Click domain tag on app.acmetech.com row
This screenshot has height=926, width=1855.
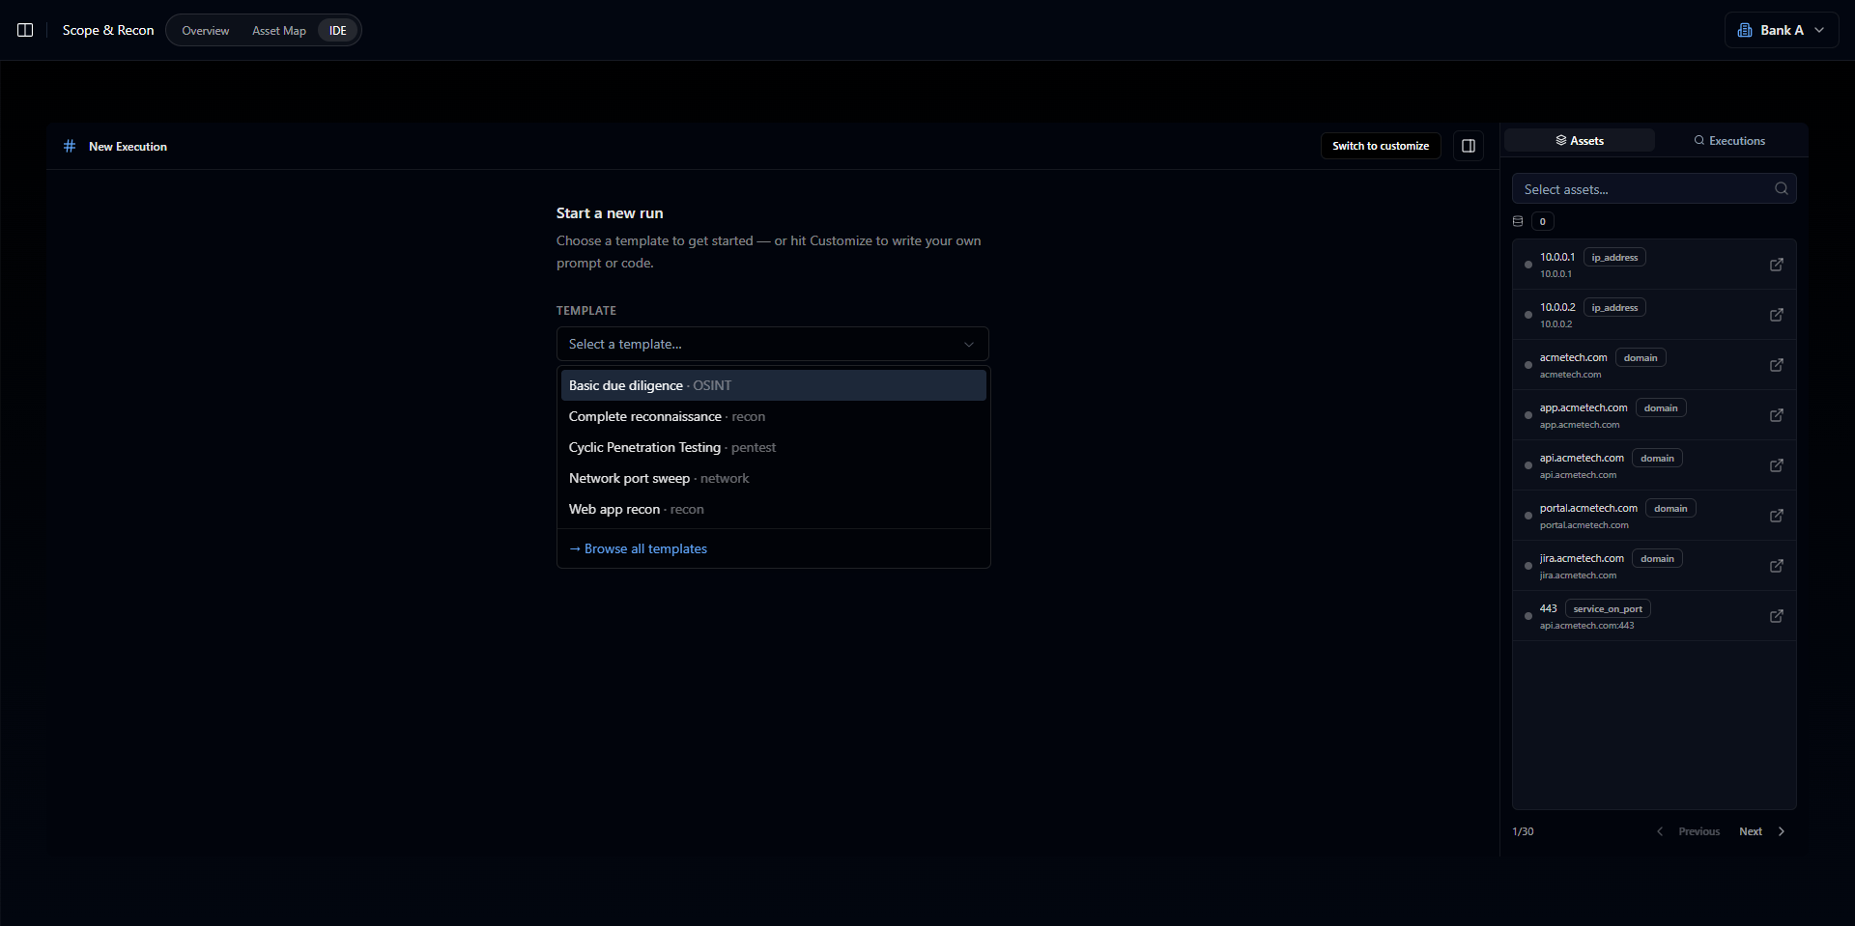(1661, 407)
